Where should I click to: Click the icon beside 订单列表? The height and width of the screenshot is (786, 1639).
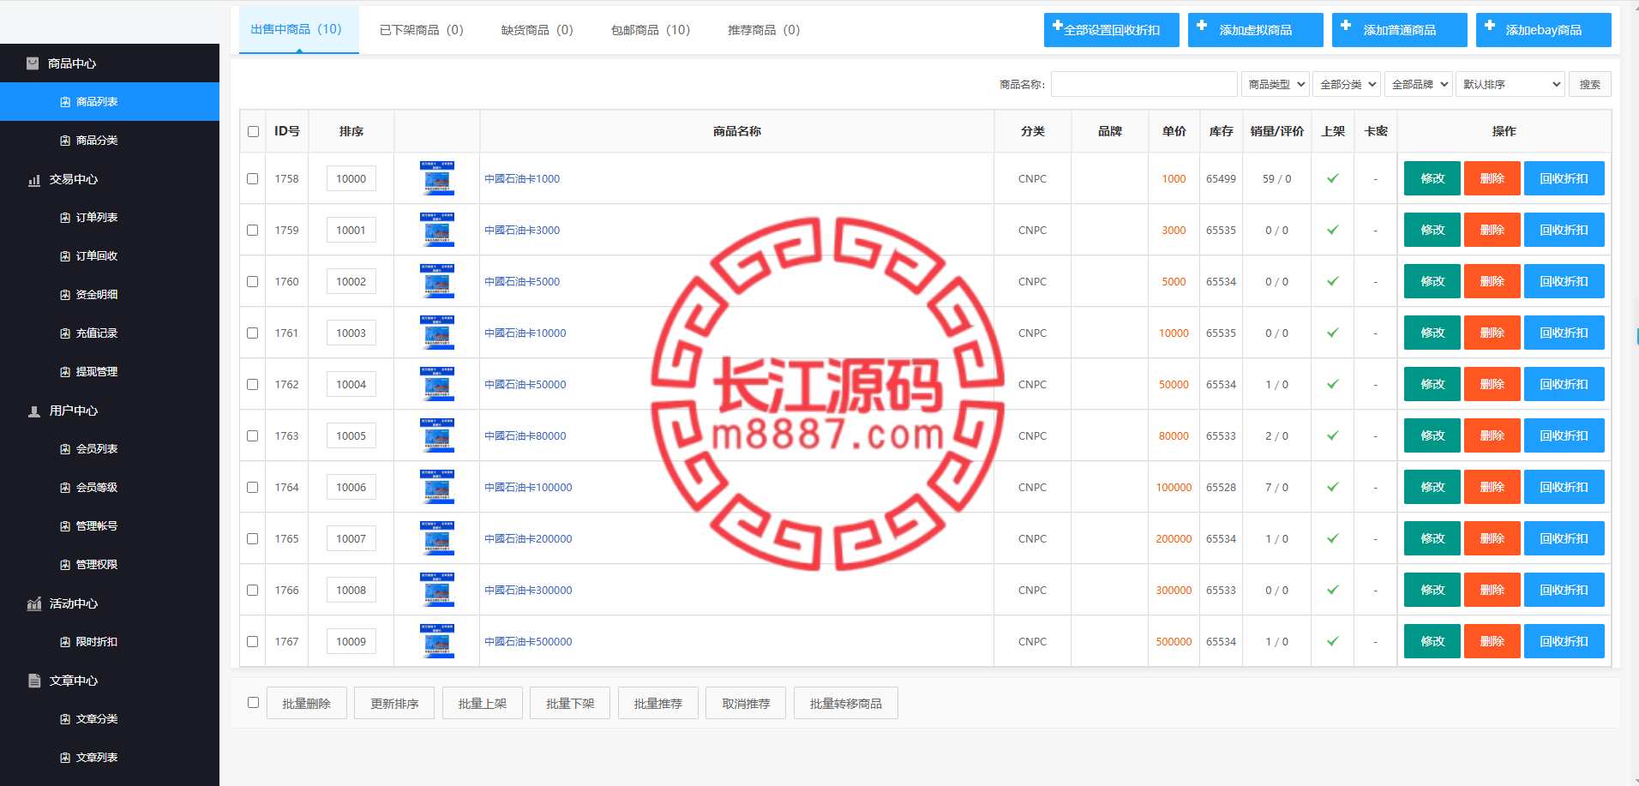tap(65, 218)
